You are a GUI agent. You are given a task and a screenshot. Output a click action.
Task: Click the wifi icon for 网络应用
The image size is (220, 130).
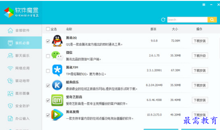pos(10,68)
